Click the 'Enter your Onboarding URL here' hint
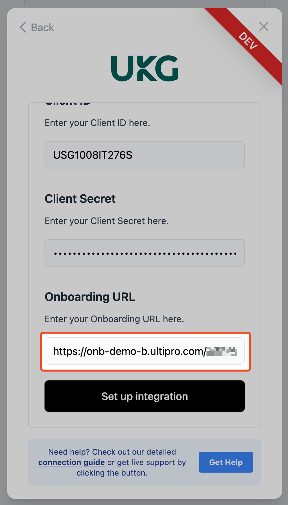This screenshot has width=288, height=505. pos(115,319)
